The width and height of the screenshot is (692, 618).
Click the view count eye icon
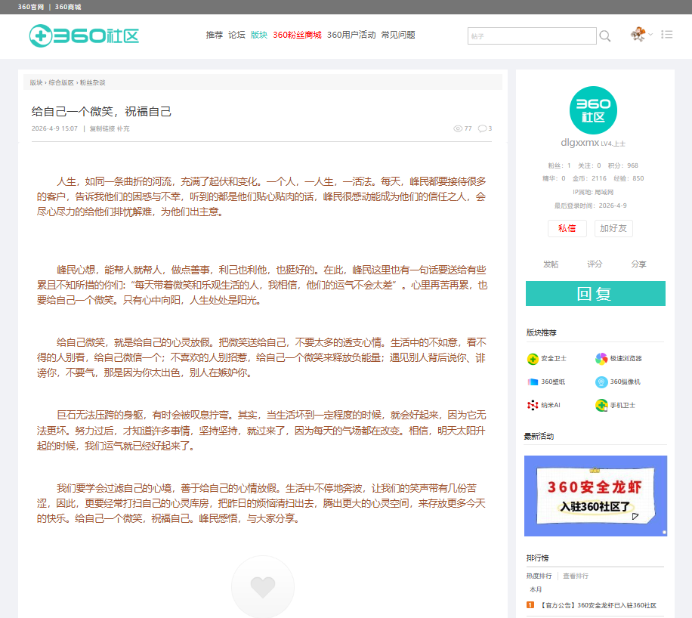[x=458, y=128]
